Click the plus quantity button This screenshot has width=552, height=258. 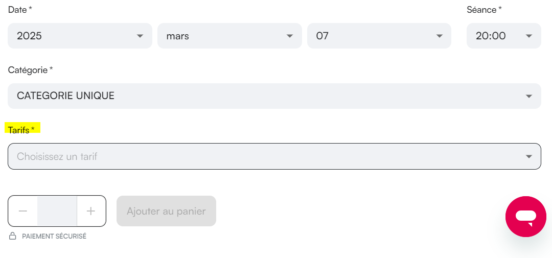[91, 211]
